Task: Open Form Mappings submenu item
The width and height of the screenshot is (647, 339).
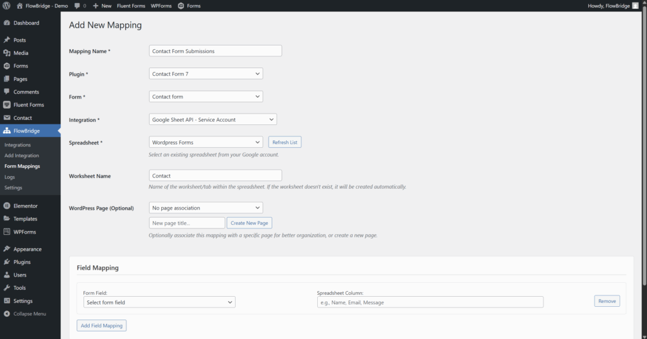Action: pyautogui.click(x=22, y=166)
